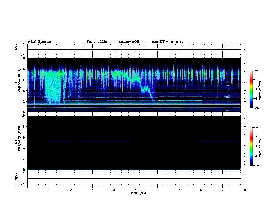
Task: Click the "Time (min)" axis title
Action: point(139,193)
